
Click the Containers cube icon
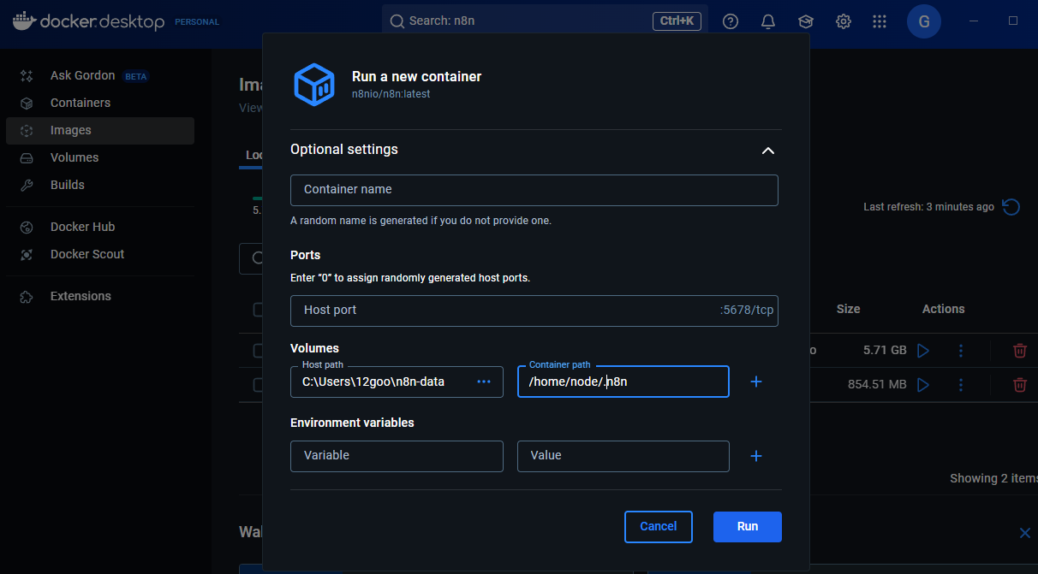click(x=27, y=104)
